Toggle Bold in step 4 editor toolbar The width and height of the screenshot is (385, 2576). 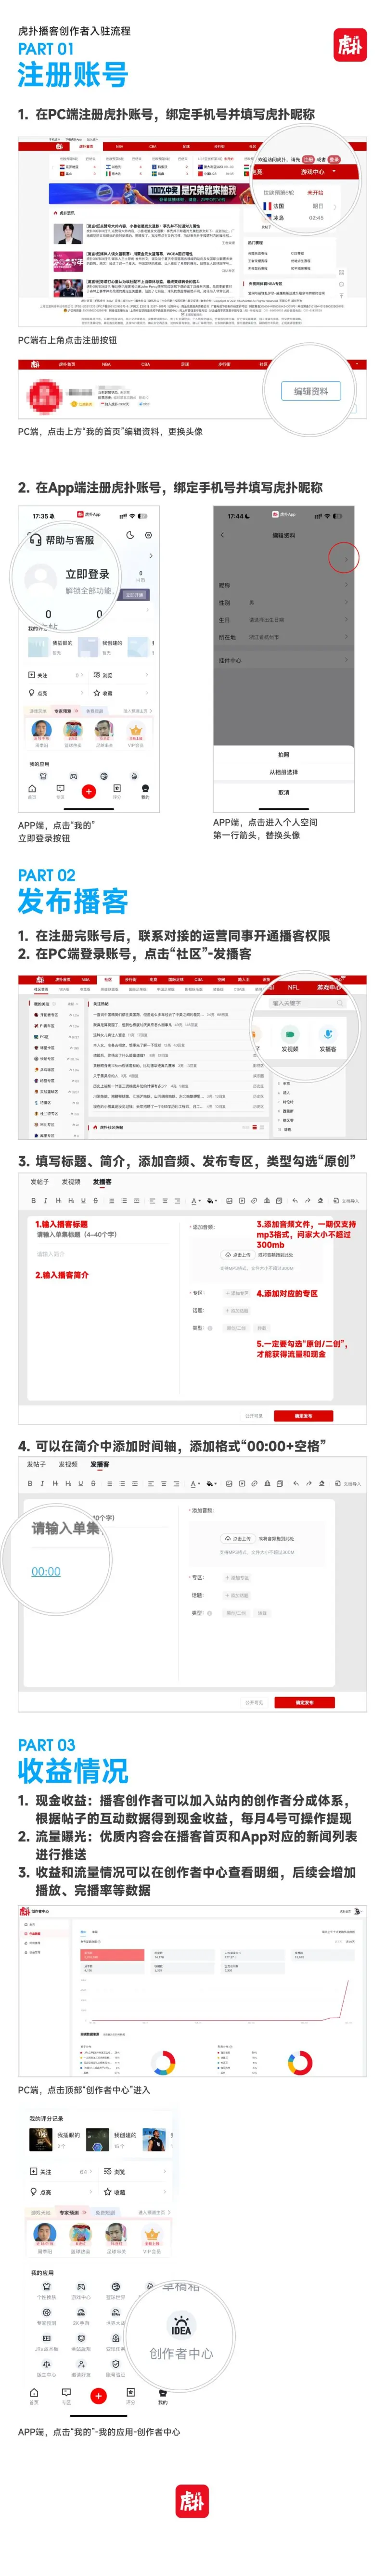[30, 1483]
